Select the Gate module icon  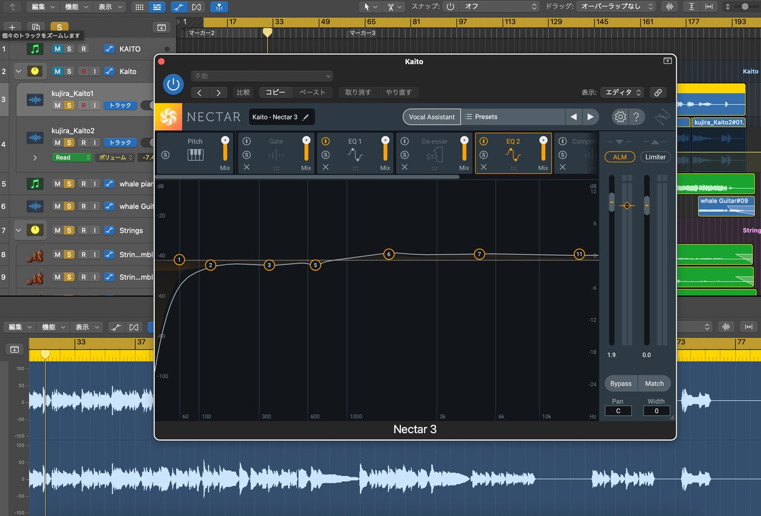coord(276,155)
